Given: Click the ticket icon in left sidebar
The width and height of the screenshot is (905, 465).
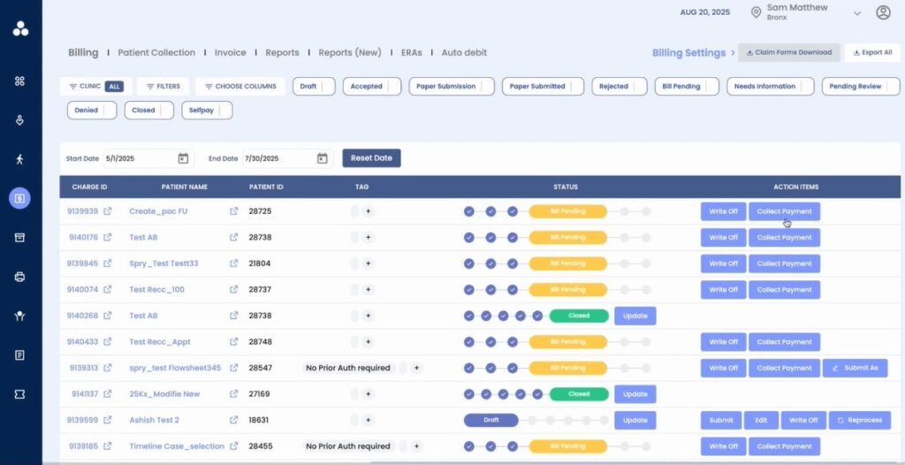Looking at the screenshot, I should pyautogui.click(x=19, y=393).
